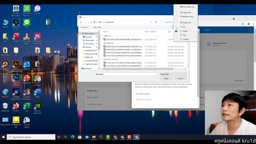256x144 pixels.
Task: Open iTunes desktop icon
Action: point(37,10)
